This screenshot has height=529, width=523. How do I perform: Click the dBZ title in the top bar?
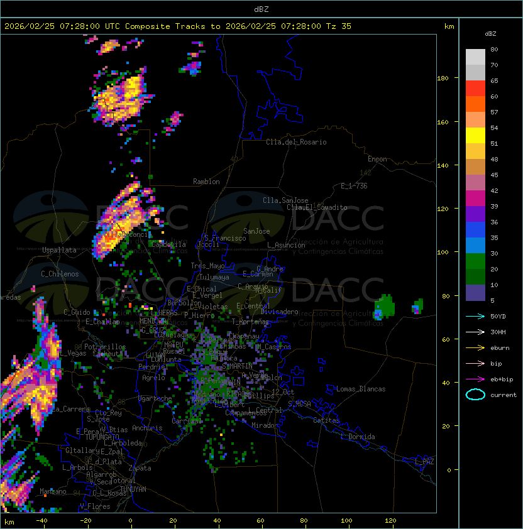click(261, 9)
